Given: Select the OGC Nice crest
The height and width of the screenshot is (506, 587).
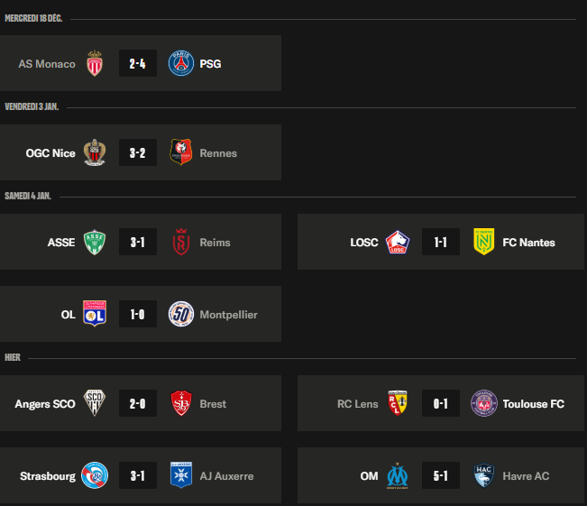Looking at the screenshot, I should 95,152.
